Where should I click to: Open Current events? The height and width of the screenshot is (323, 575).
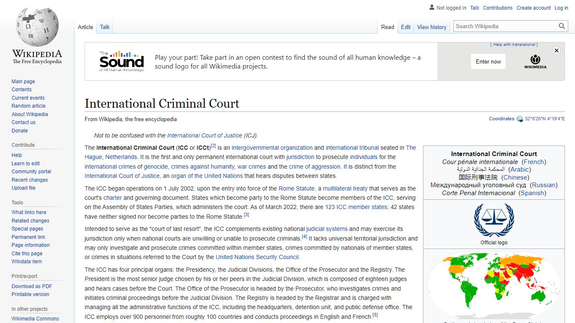pyautogui.click(x=28, y=98)
